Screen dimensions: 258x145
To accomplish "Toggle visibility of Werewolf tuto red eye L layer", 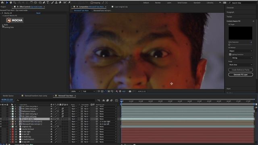I will tap(1, 124).
